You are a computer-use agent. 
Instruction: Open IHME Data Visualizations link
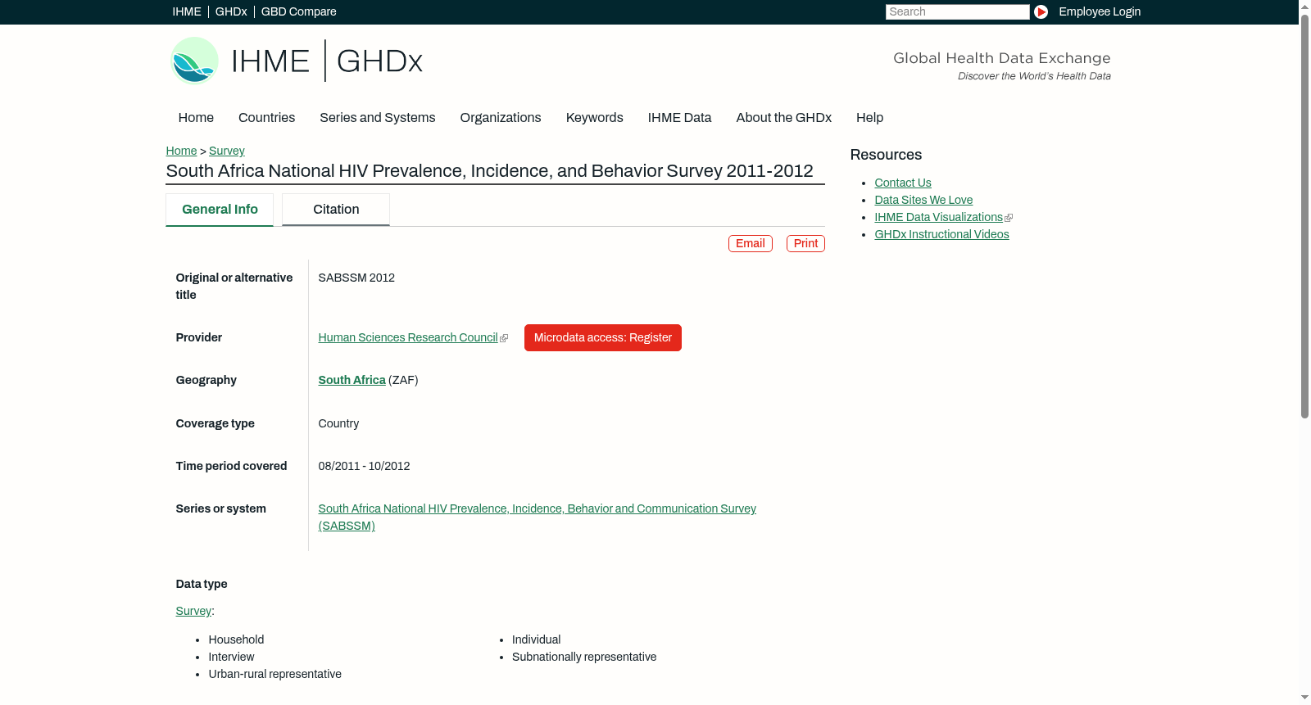point(939,217)
